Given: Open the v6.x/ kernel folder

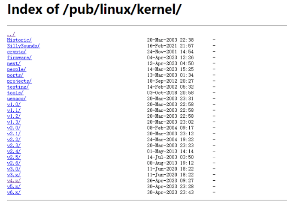Looking at the screenshot, I should click(14, 192).
